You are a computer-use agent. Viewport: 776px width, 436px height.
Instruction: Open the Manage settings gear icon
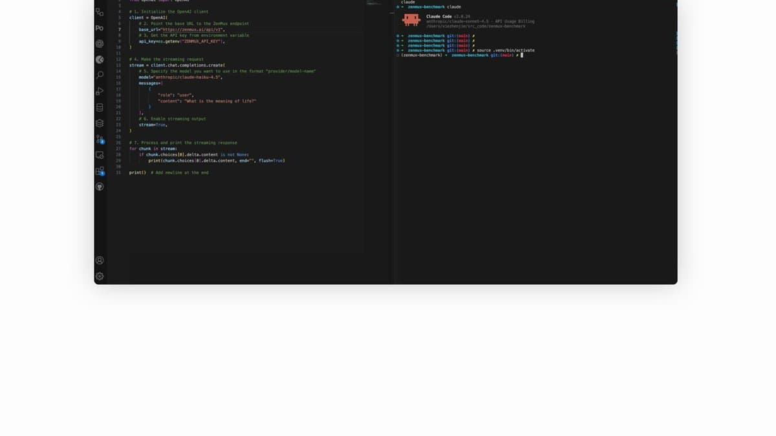coord(100,276)
